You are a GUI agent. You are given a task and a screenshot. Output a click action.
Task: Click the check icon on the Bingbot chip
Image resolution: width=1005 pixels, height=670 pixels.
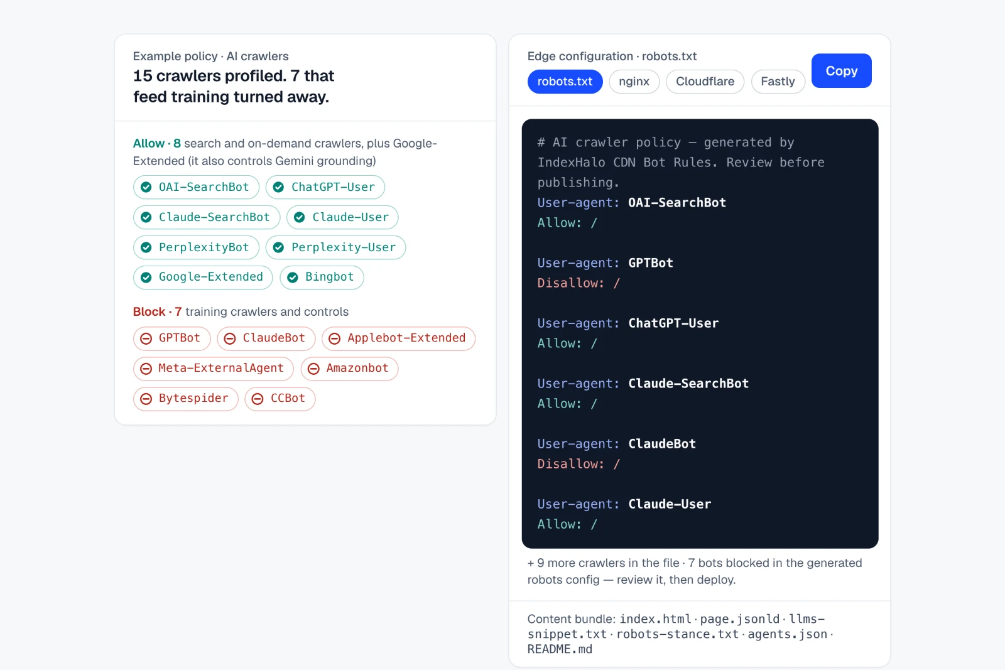293,278
